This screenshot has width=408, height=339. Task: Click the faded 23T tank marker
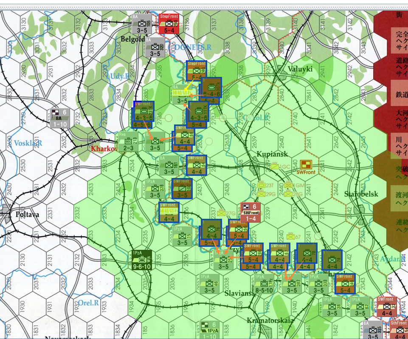tap(265, 185)
